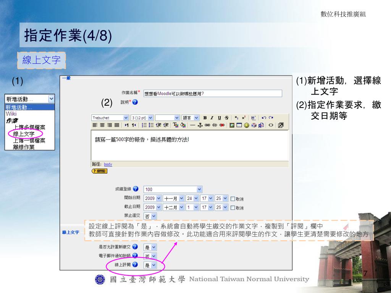Open the 開始日期 day dropdown showing 24
Image resolution: width=391 pixels, height=293 pixels.
(x=192, y=198)
